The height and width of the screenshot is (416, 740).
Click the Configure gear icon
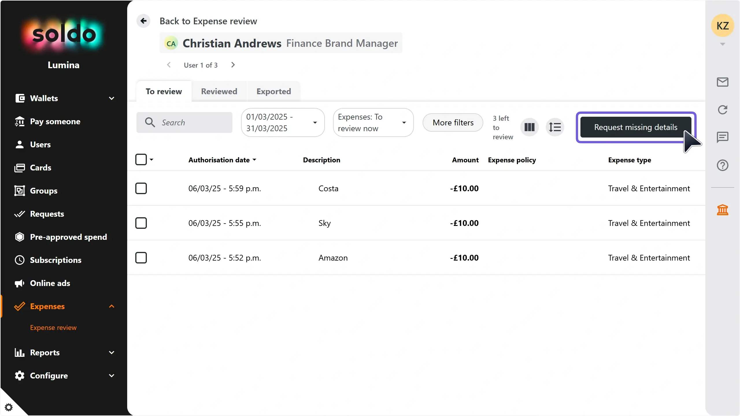(x=20, y=376)
